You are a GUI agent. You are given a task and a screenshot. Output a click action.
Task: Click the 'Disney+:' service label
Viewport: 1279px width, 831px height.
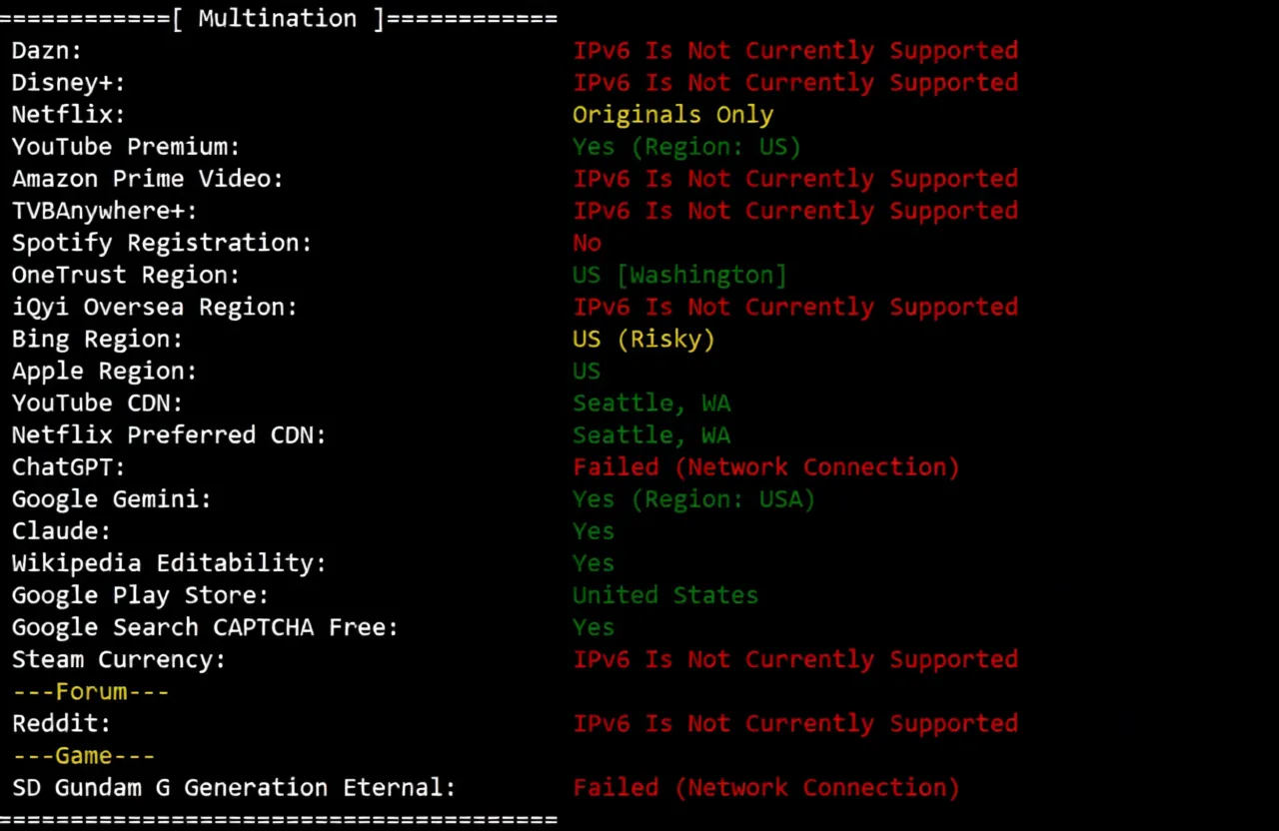[68, 83]
